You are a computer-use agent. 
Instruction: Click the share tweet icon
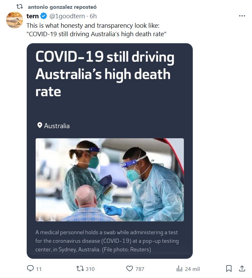[242, 269]
